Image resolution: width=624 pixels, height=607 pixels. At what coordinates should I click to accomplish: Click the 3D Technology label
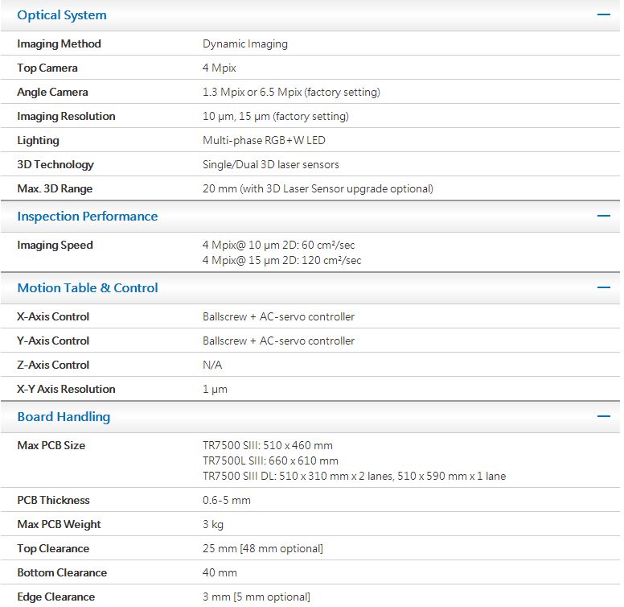[x=55, y=164]
